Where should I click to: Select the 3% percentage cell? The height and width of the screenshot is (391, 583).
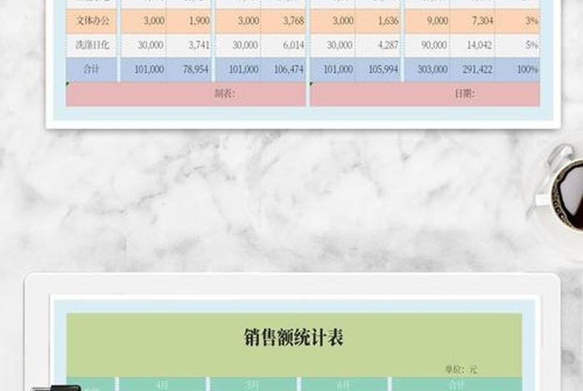click(x=517, y=21)
